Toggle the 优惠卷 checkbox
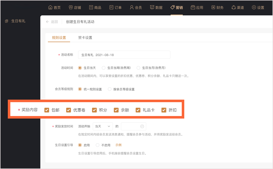Image resolution: width=273 pixels, height=169 pixels. tap(69, 110)
